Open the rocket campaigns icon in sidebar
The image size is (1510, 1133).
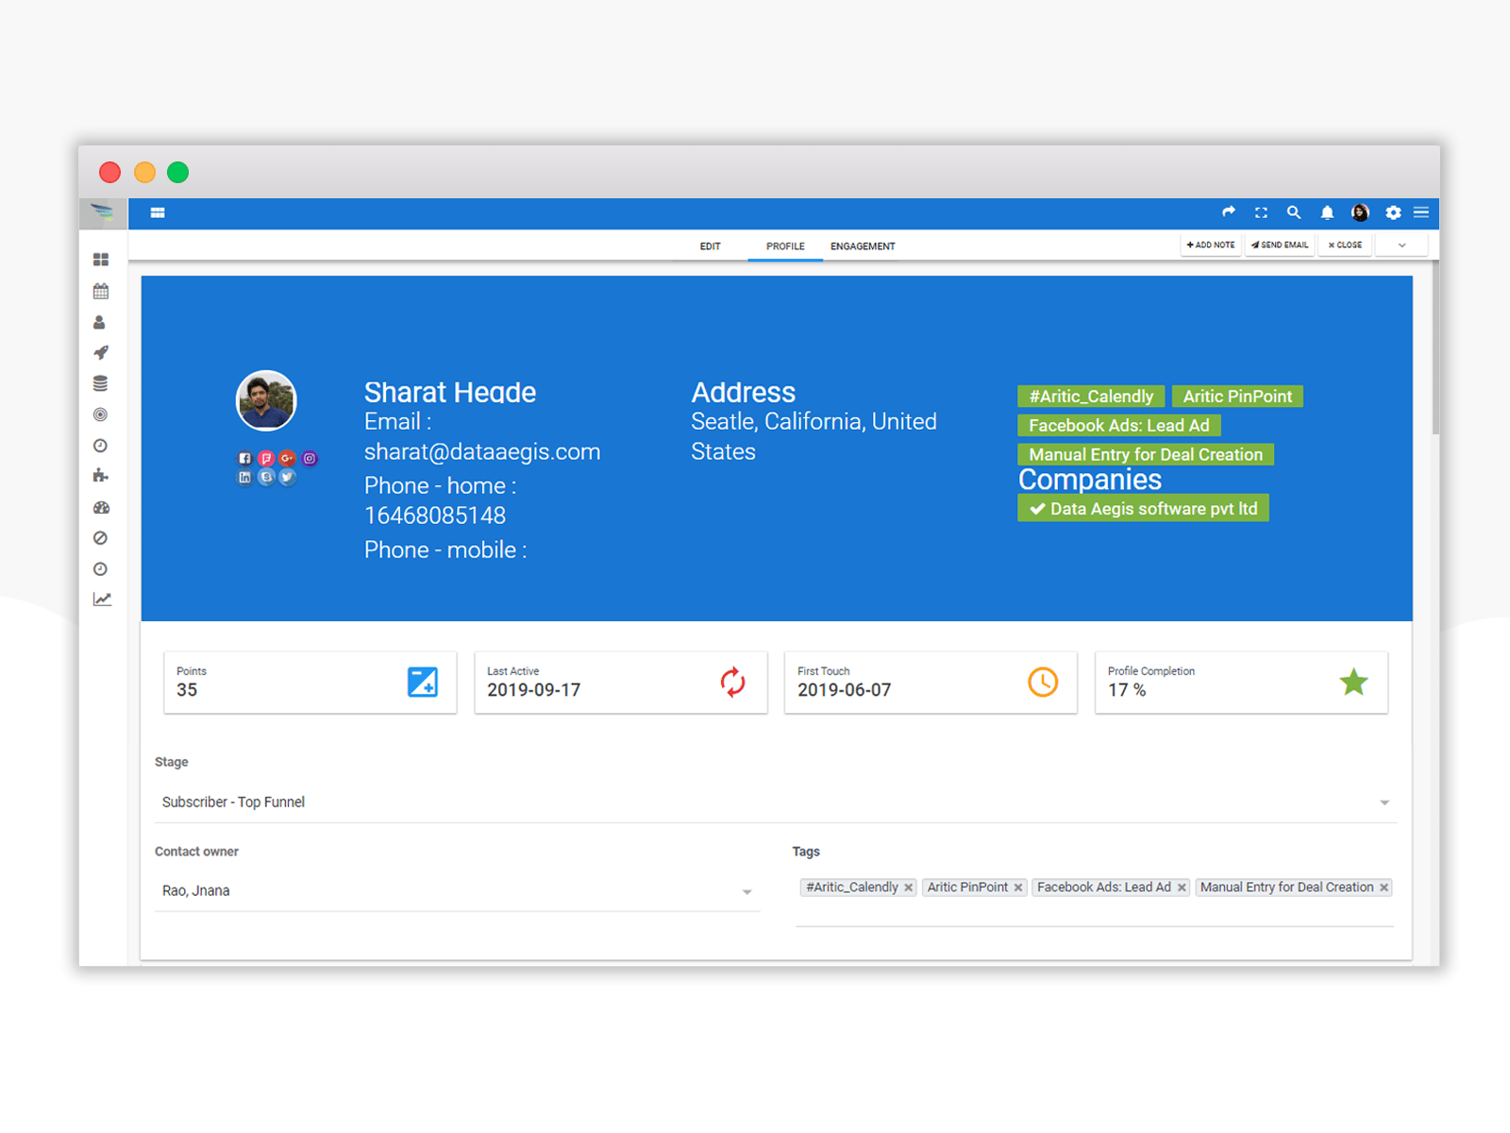[101, 352]
